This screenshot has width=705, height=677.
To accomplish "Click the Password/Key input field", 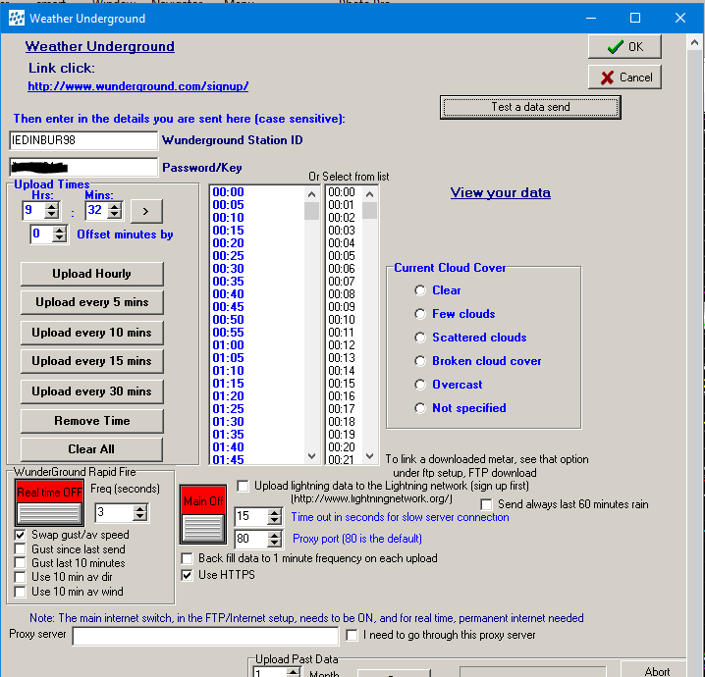I will tap(83, 167).
